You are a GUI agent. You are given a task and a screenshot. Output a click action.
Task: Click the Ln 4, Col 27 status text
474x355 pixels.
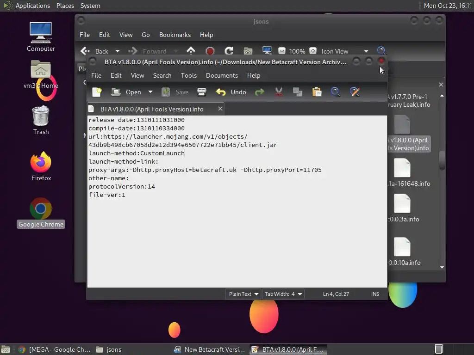click(336, 294)
